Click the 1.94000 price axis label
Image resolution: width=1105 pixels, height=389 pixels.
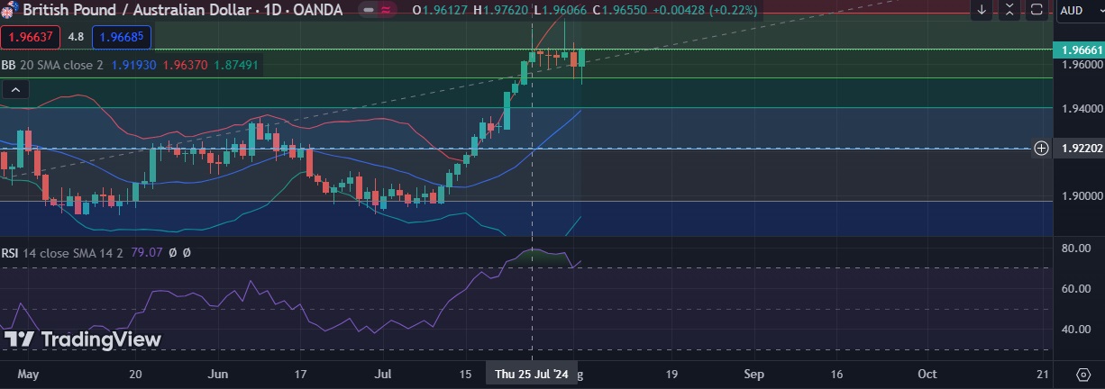(x=1081, y=108)
